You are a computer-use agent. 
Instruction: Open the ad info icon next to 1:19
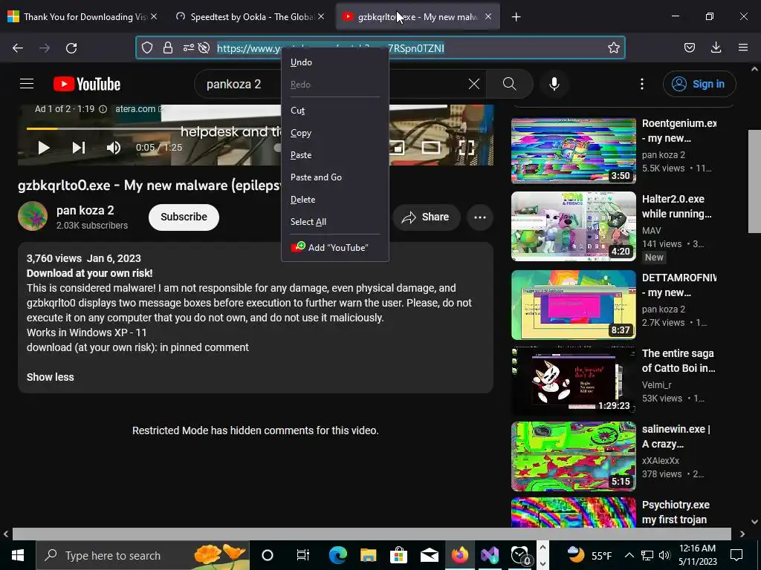click(103, 109)
